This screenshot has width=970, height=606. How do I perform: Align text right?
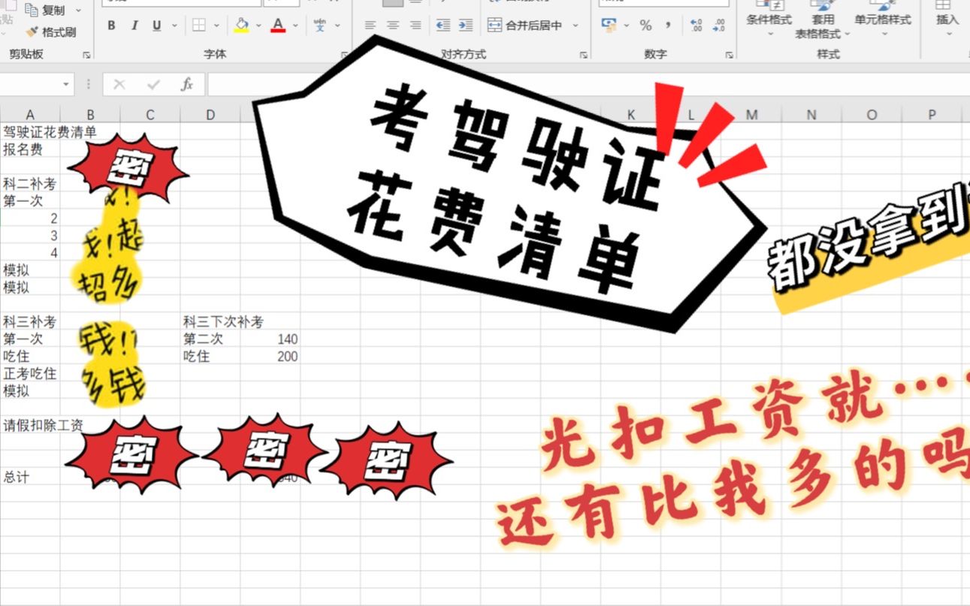415,26
